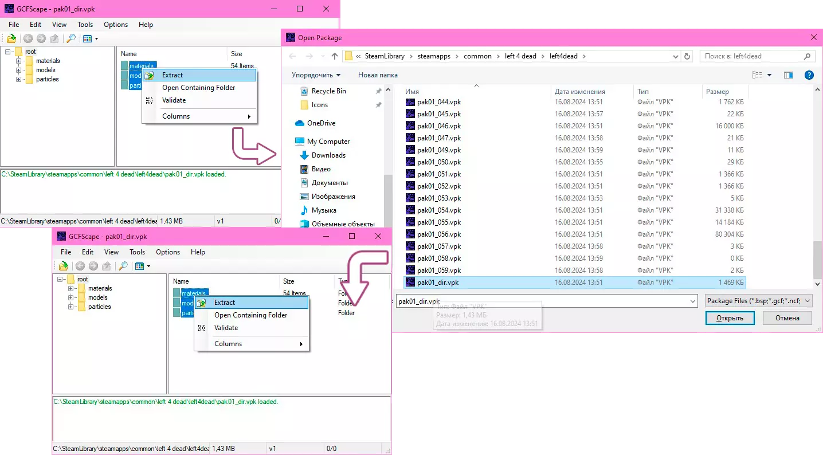This screenshot has height=455, width=823.
Task: Open the Package Files type dropdown
Action: coord(759,301)
